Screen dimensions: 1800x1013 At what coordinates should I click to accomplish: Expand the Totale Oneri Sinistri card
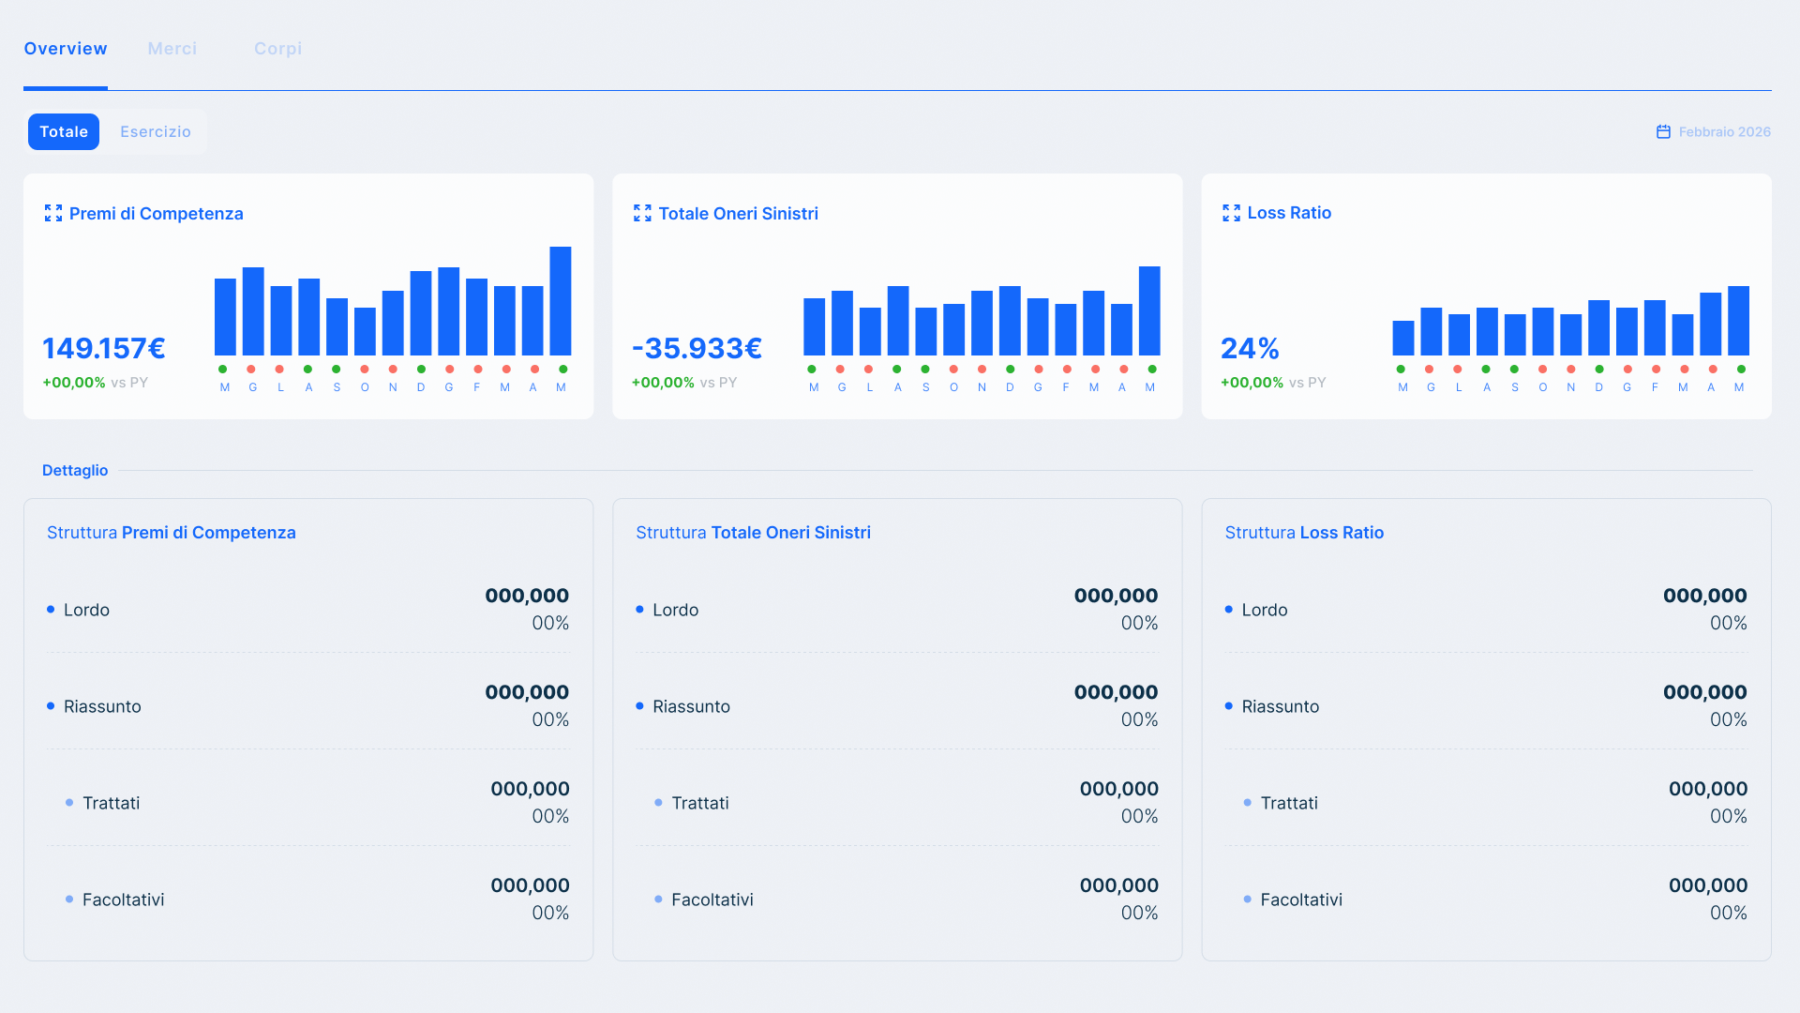pyautogui.click(x=643, y=213)
